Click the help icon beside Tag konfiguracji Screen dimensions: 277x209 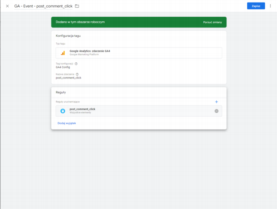pos(76,64)
